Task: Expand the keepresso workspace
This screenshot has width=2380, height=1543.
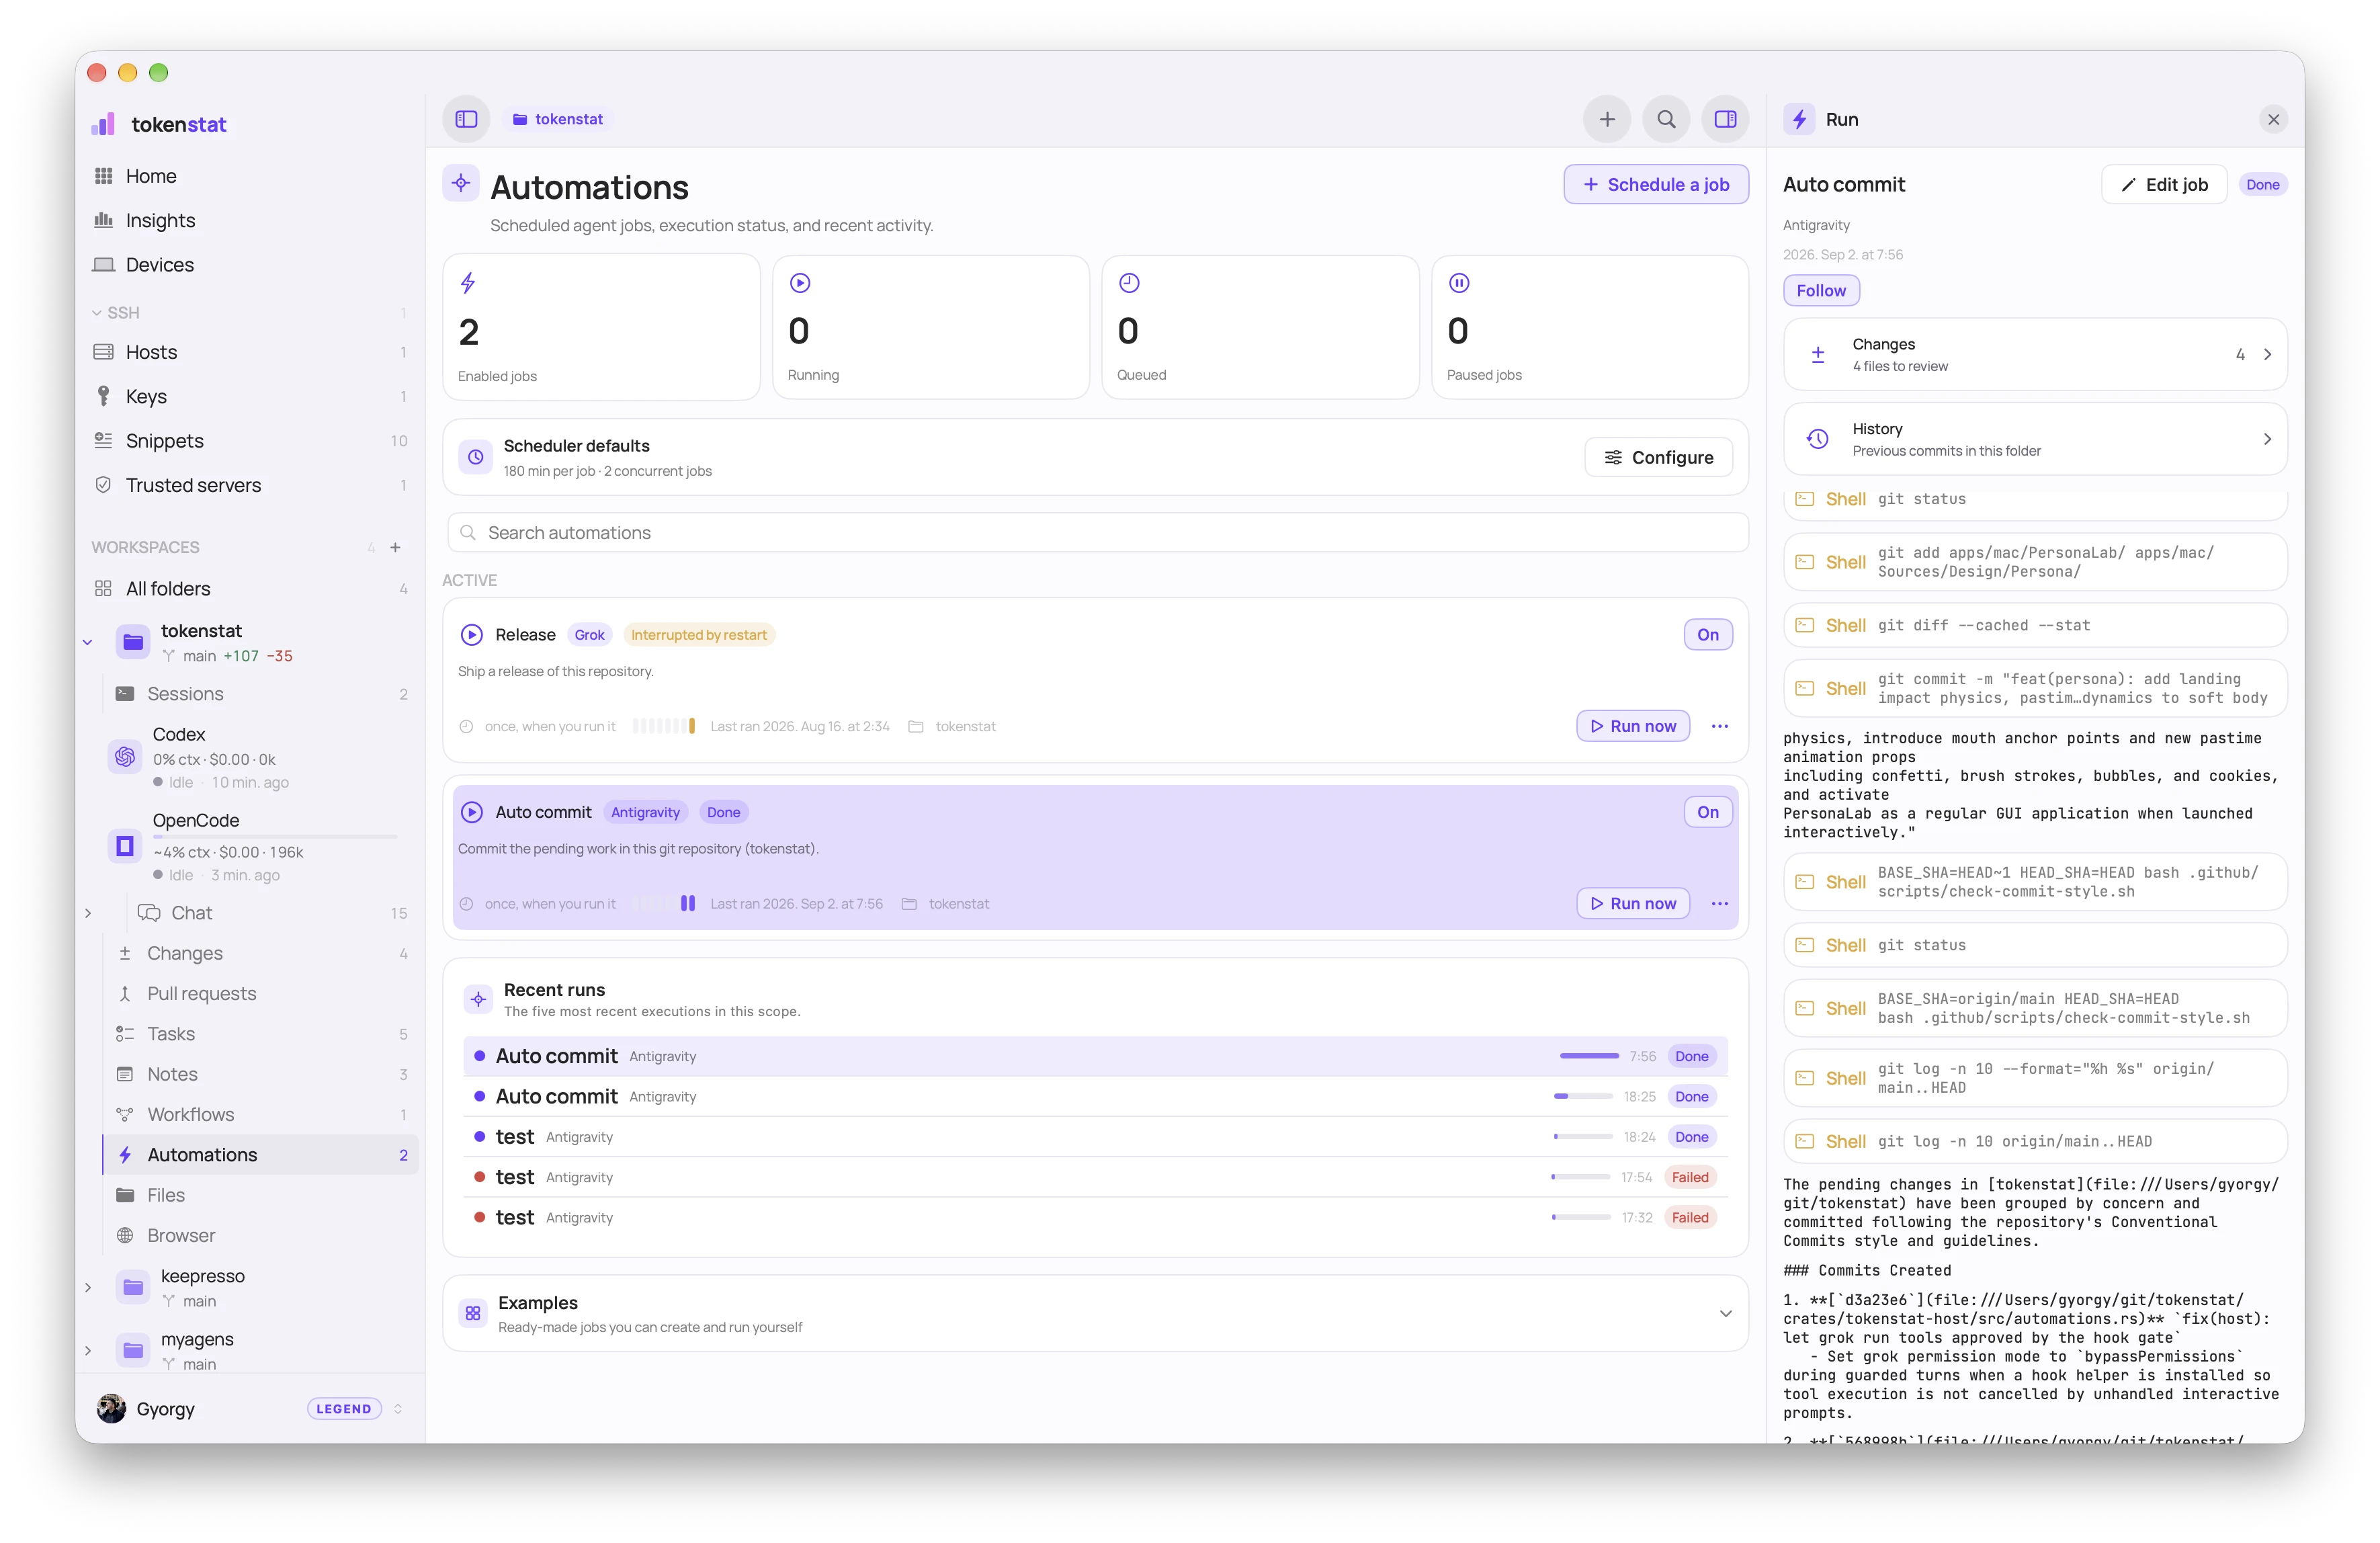Action: [x=88, y=1287]
